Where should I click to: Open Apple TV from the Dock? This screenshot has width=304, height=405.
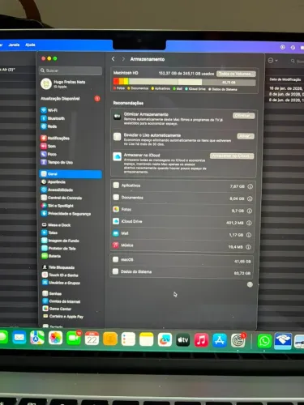coord(183,340)
